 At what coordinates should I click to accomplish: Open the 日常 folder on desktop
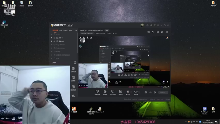pyautogui.click(x=213, y=110)
